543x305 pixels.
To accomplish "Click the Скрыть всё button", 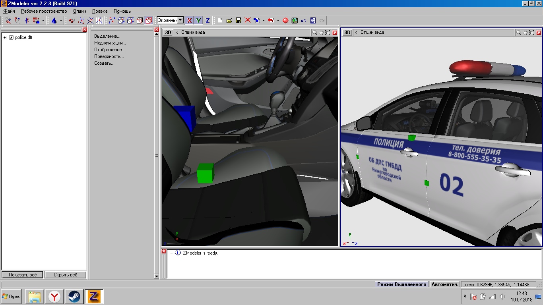I will click(x=65, y=275).
